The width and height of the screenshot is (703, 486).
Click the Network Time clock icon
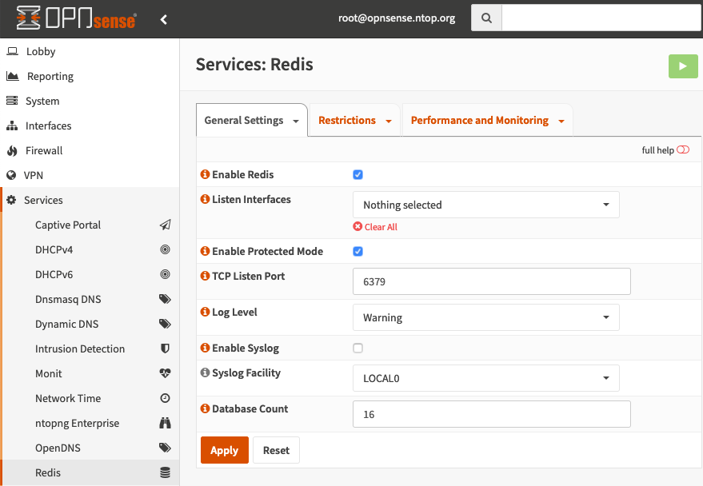pyautogui.click(x=165, y=398)
